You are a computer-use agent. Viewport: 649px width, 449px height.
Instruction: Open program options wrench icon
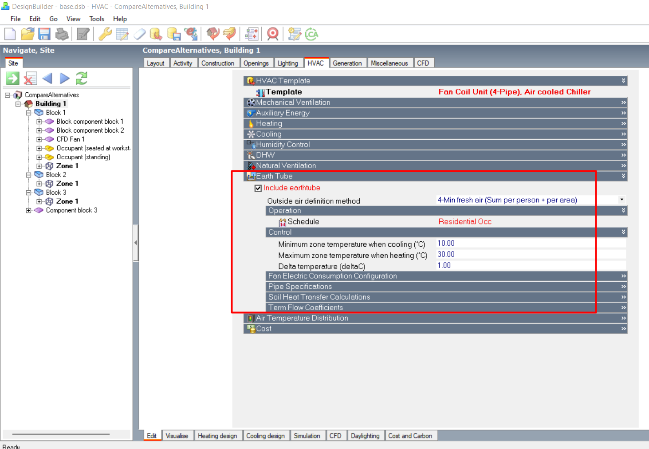click(105, 34)
